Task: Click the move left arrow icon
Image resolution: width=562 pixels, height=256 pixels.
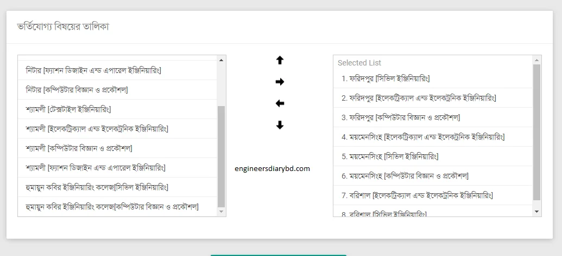Action: 280,103
